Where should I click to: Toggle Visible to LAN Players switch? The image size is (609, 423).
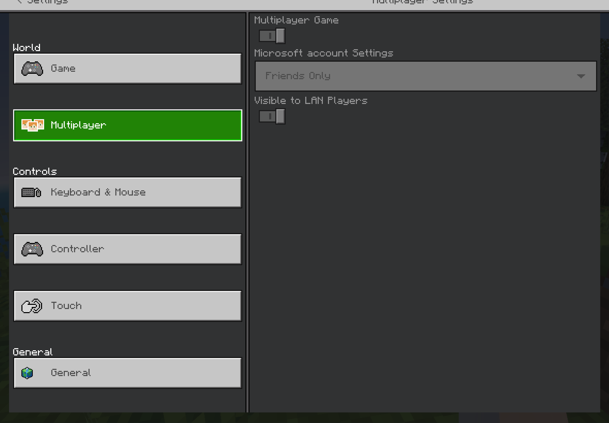tap(272, 116)
